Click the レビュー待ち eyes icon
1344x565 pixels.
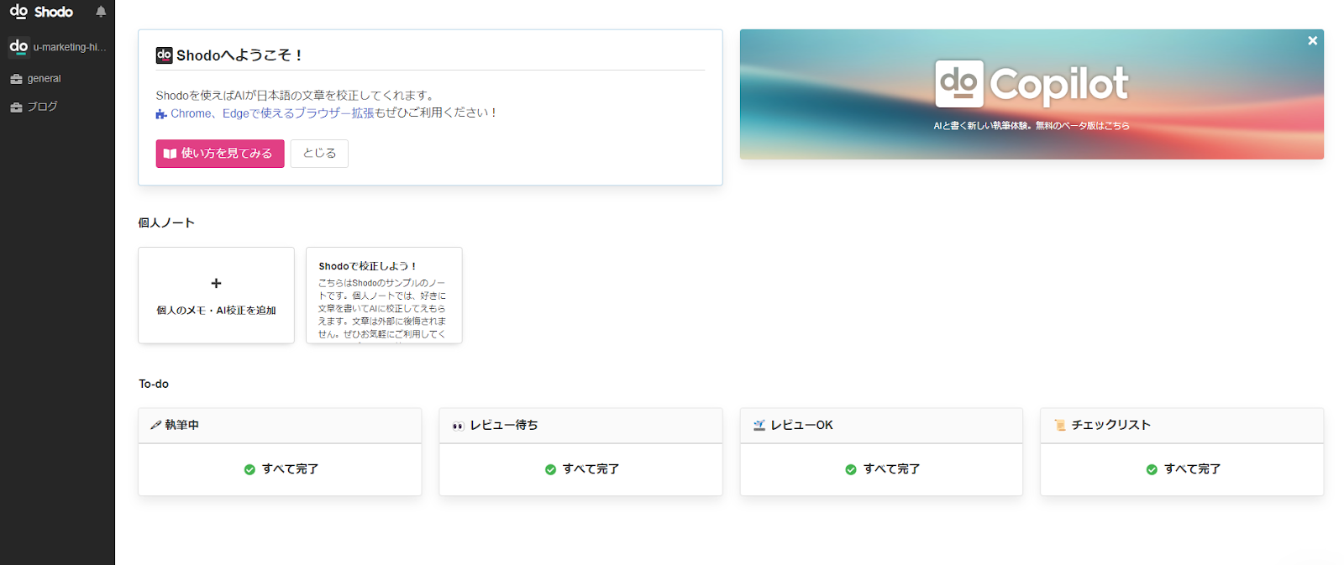click(458, 426)
